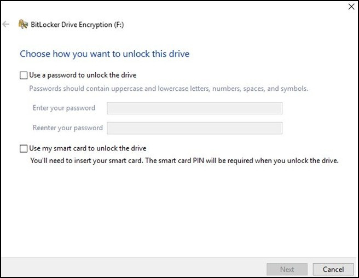
Task: Click the heading 'Choose how you want to unlock this drive'
Action: coord(105,54)
